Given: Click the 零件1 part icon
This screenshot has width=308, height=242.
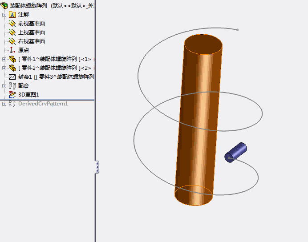Looking at the screenshot, I should click(x=12, y=59).
